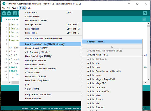
Task: Open the Sketch menu
Action: coord(15,8)
